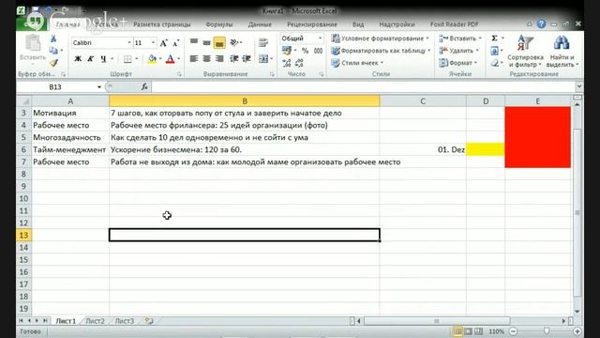Switch to sheet Лист2
Viewport: 600px width, 338px height.
(x=95, y=321)
